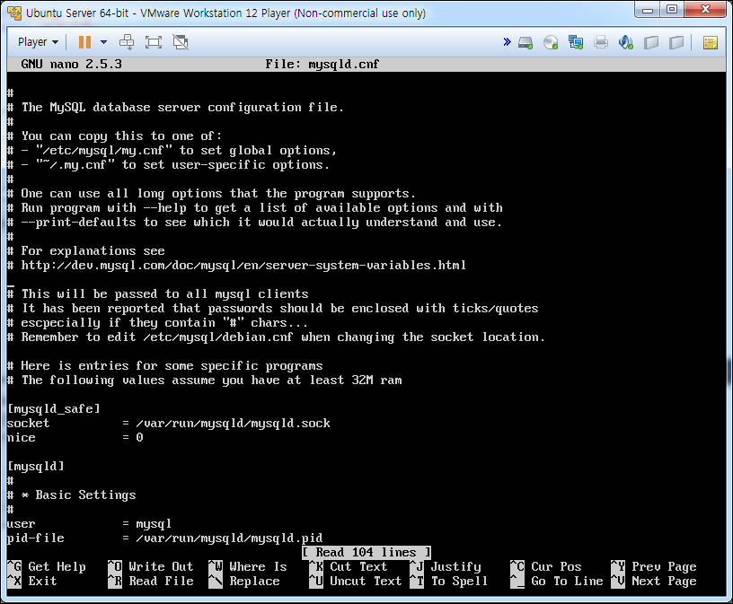Click the '# * Basic Settings' comment

pyautogui.click(x=72, y=495)
